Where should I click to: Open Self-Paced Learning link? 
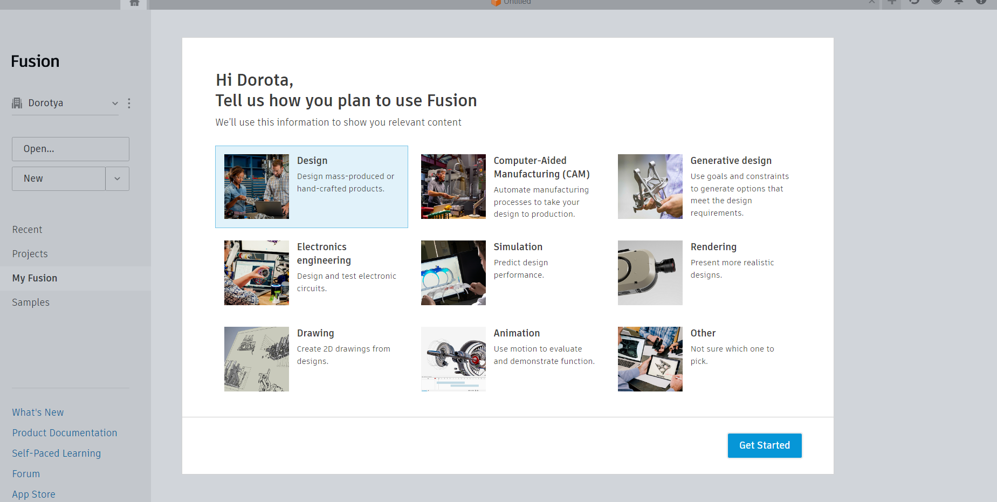pos(57,453)
